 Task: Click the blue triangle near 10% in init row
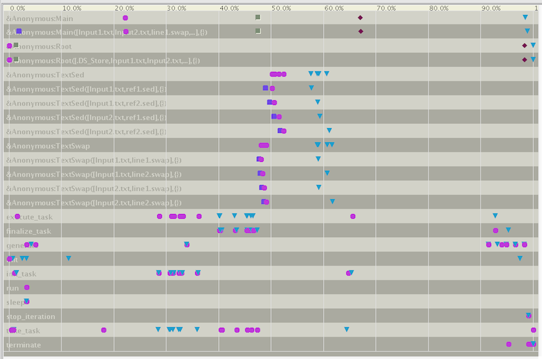(x=68, y=258)
